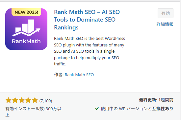Click the 最終更新: 1週間前 label

click(156, 100)
